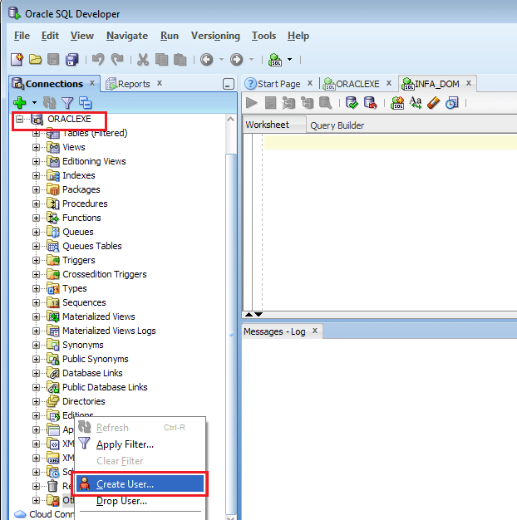
Task: Click the Copy toolbar icon
Action: (161, 60)
